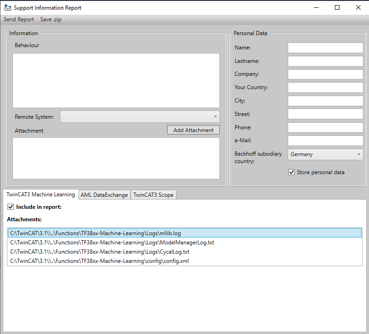The height and width of the screenshot is (334, 369).
Task: Click the Your Country input field
Action: pyautogui.click(x=326, y=88)
